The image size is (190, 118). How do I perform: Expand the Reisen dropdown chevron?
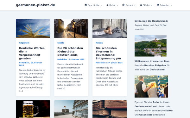click(135, 5)
